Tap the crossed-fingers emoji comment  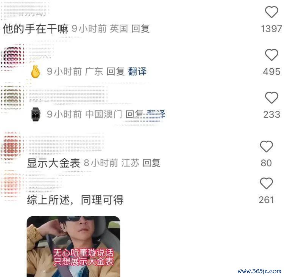coord(35,72)
